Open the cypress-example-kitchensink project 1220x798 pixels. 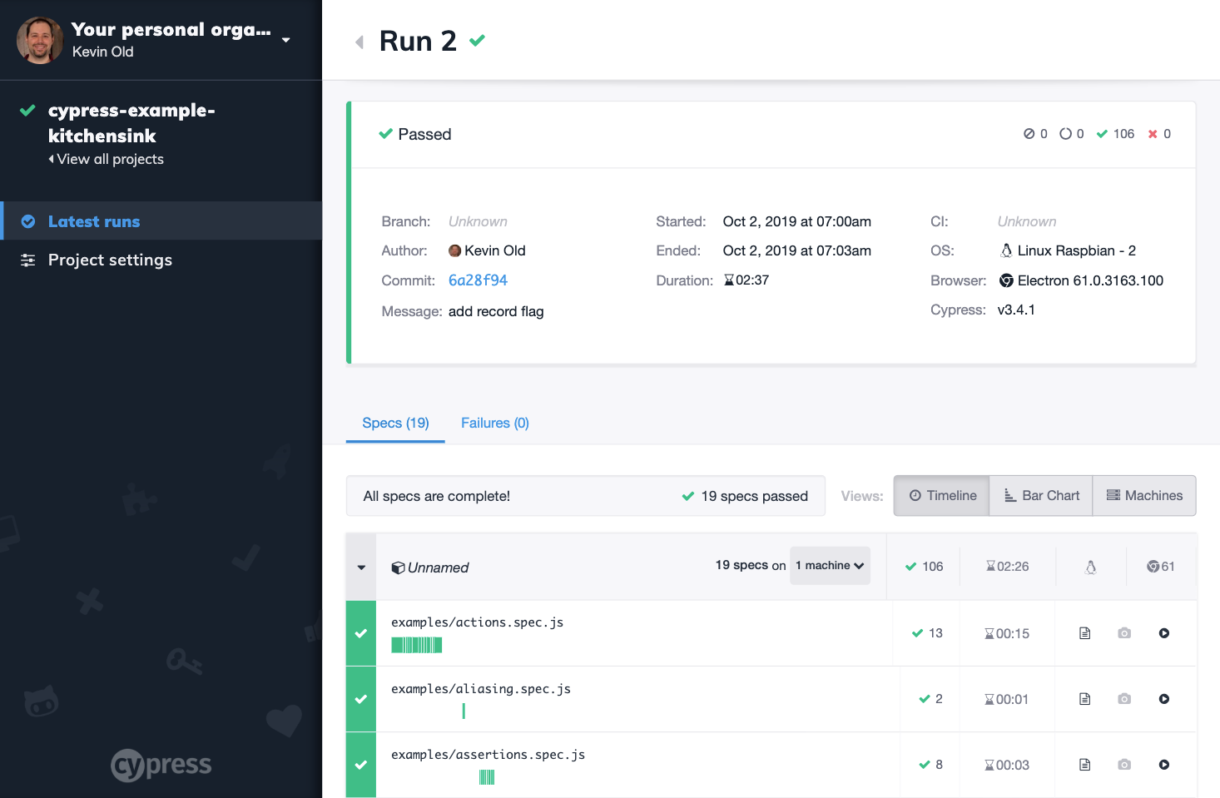pyautogui.click(x=131, y=122)
